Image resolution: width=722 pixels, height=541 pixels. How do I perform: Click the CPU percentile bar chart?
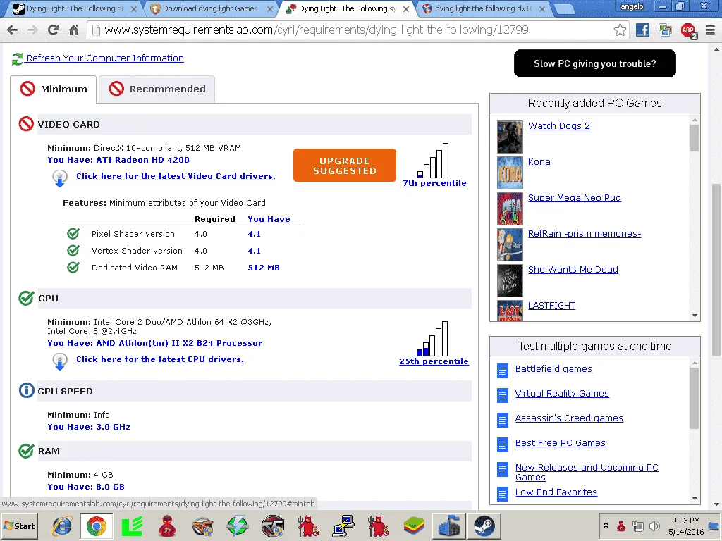point(432,339)
